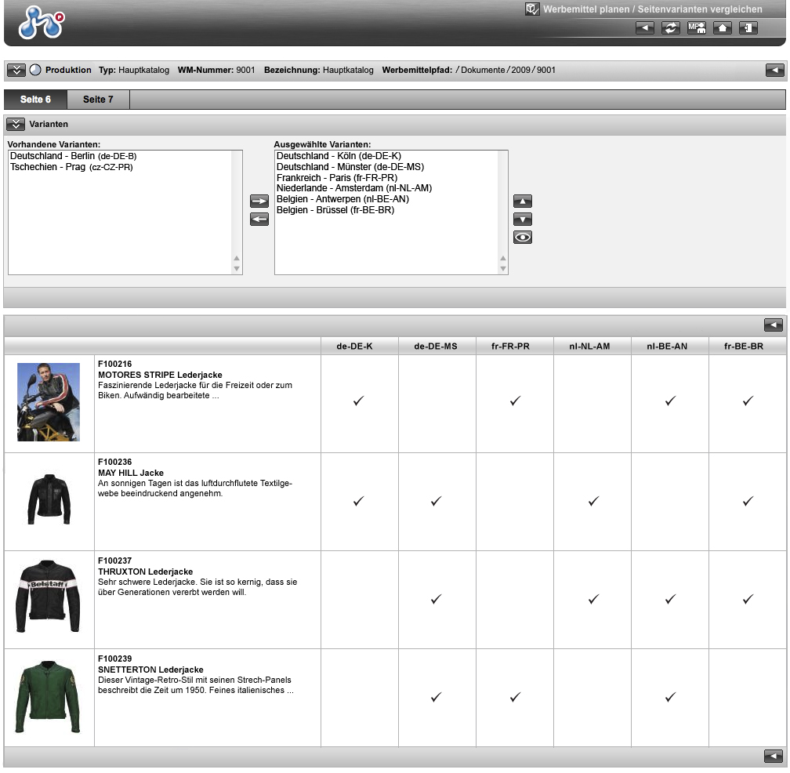
Task: Click the Werbemittelpfad value /Dokumente/2009/9001
Action: [x=506, y=70]
